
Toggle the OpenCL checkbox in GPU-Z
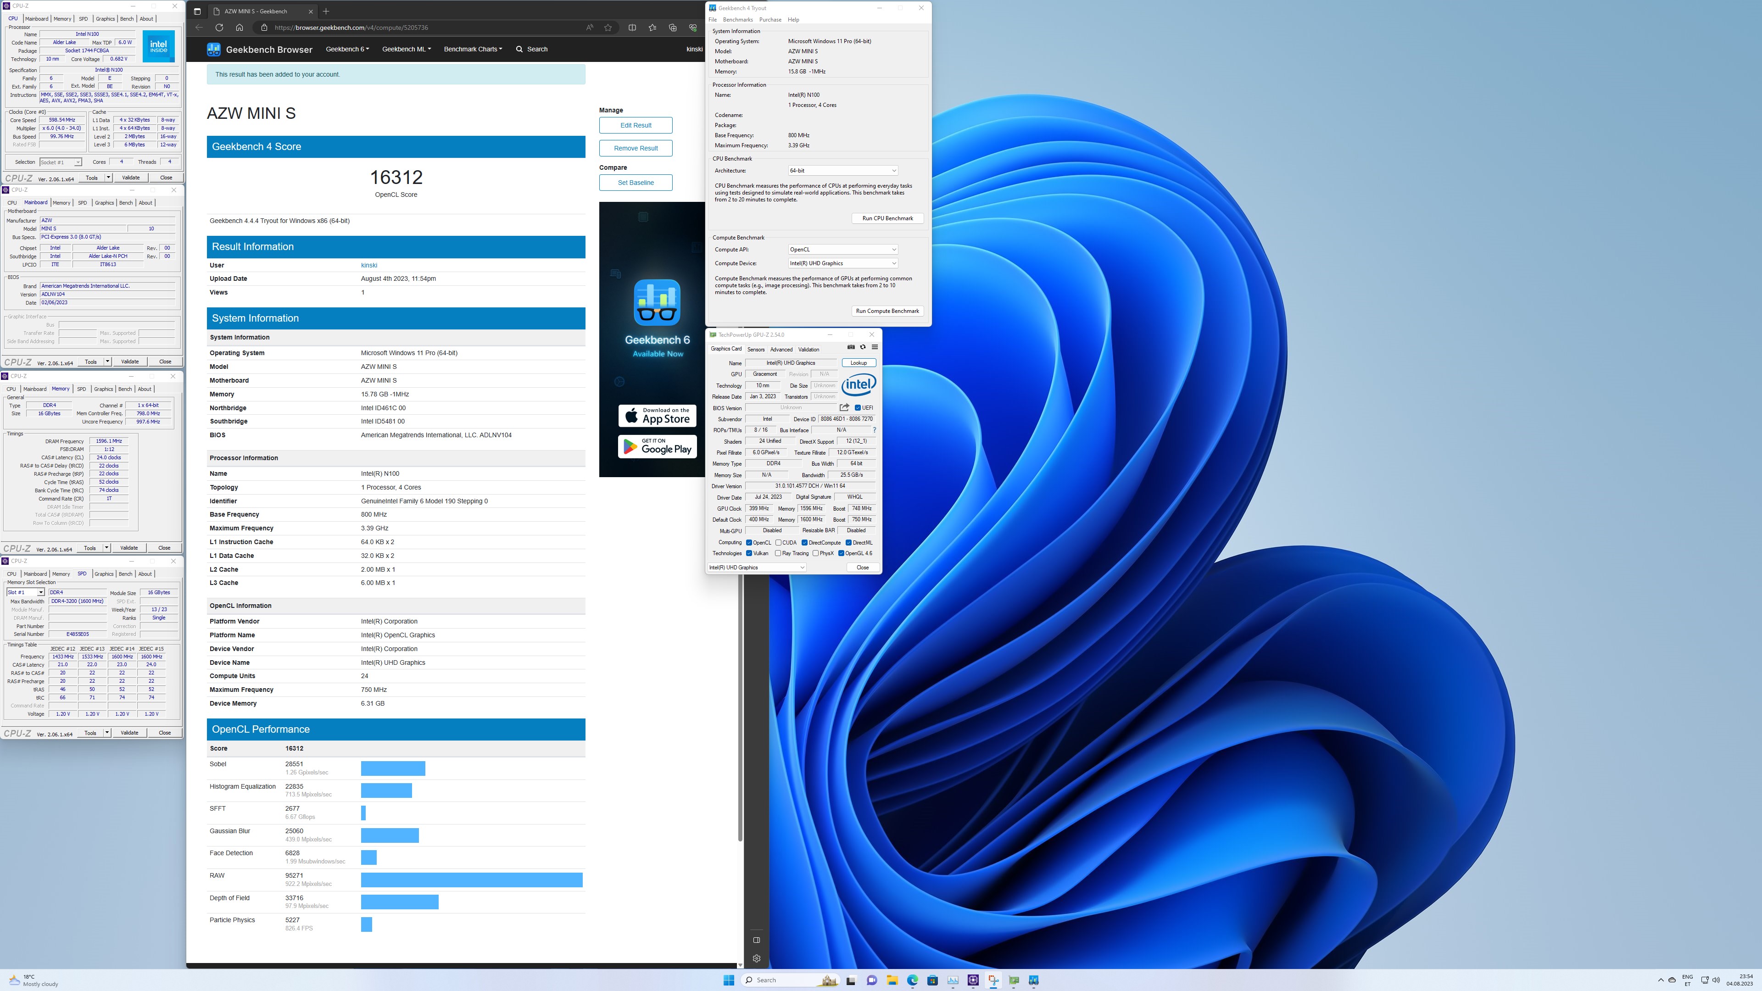[x=749, y=542]
